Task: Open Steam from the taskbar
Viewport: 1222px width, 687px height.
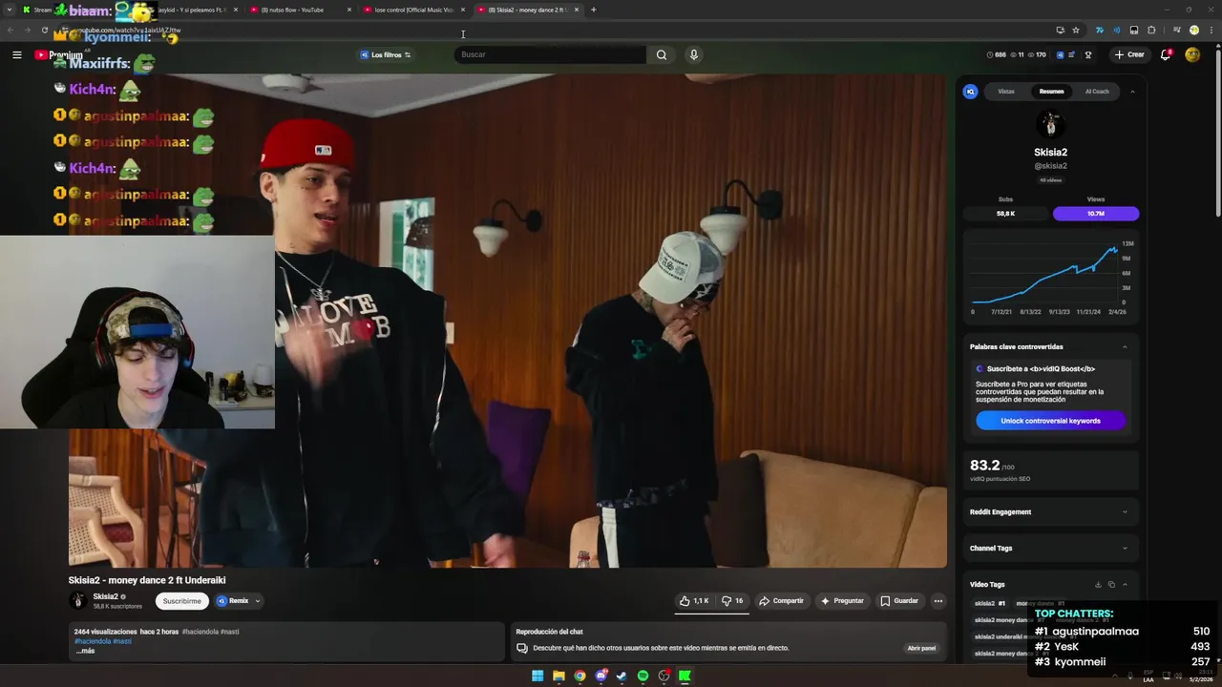Action: click(622, 676)
